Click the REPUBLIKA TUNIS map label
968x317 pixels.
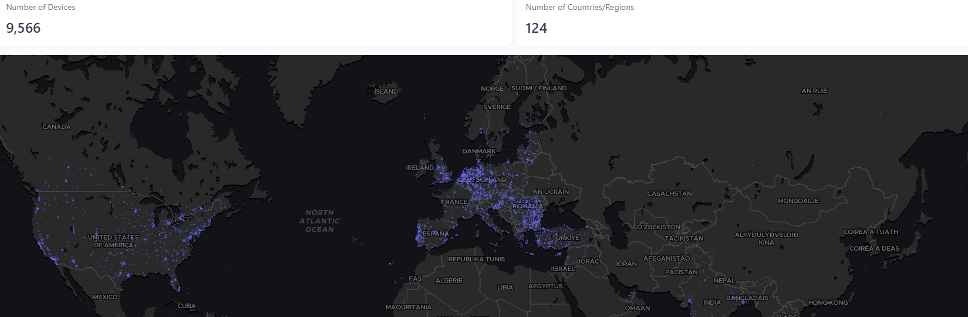tap(476, 259)
